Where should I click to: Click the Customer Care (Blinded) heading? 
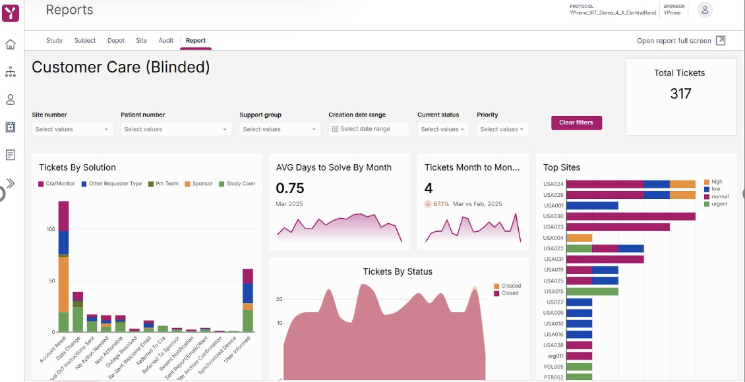(x=121, y=67)
